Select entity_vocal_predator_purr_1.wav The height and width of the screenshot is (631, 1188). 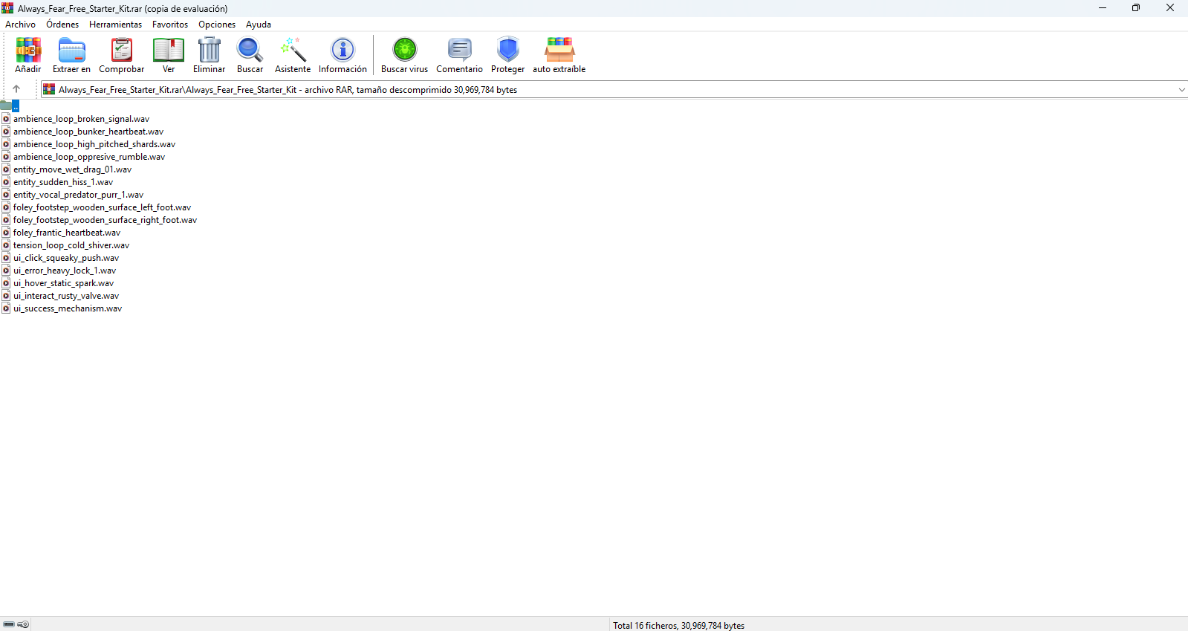point(78,195)
